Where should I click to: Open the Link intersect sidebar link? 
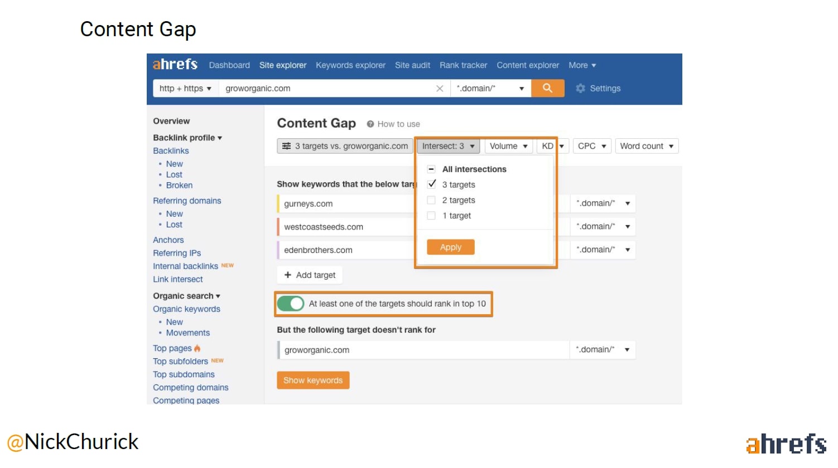pos(178,280)
